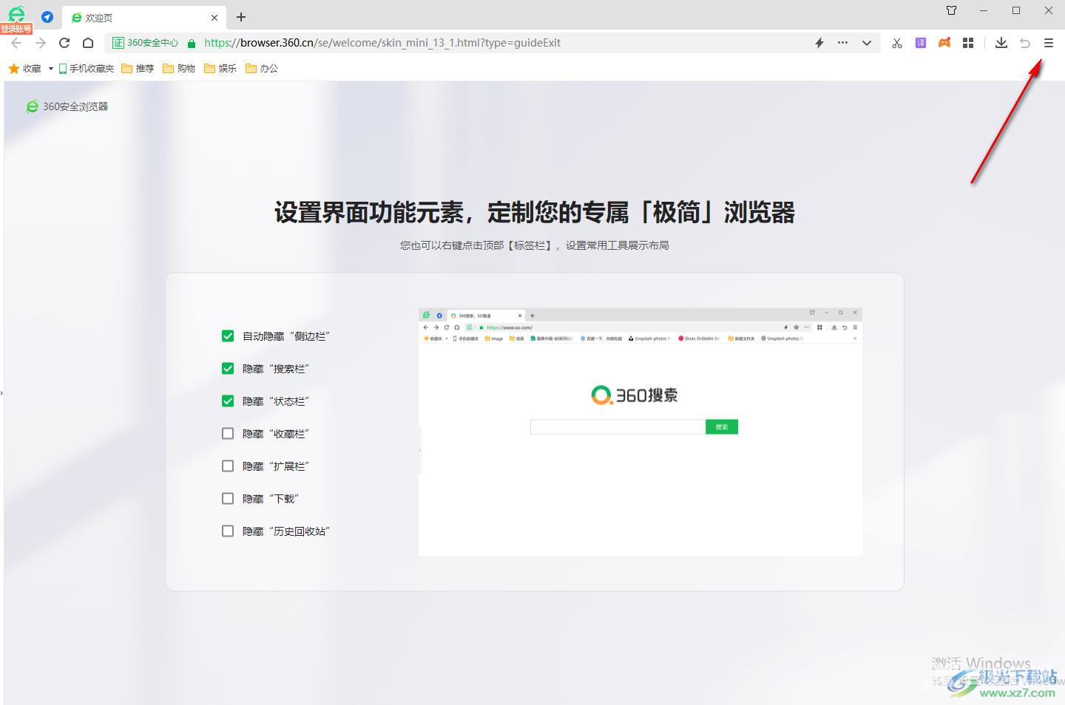The width and height of the screenshot is (1065, 705).
Task: Open the 手机收藏夹 bookmark
Action: pyautogui.click(x=87, y=68)
